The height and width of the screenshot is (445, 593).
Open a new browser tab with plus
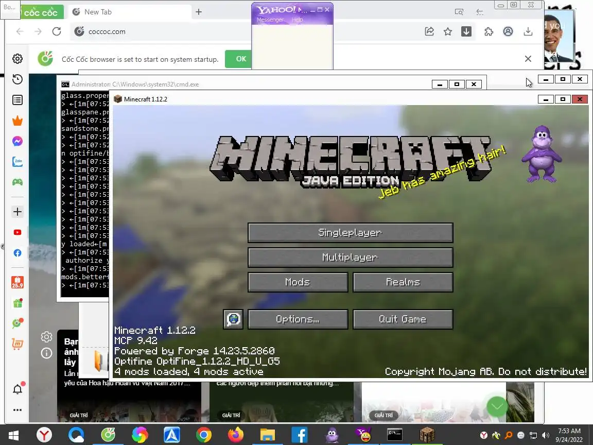click(x=199, y=12)
